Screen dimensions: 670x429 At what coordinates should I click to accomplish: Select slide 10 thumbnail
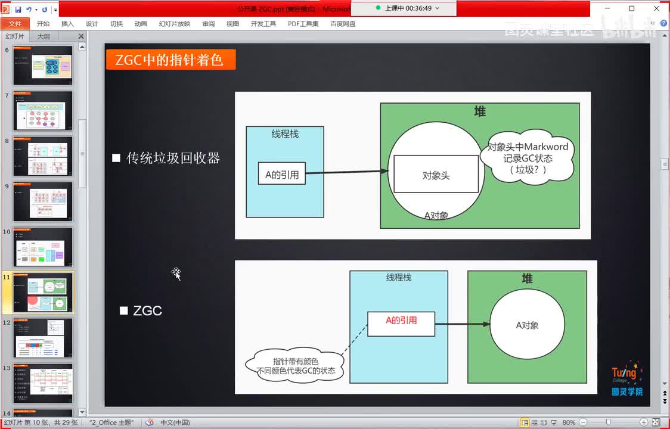tap(43, 247)
